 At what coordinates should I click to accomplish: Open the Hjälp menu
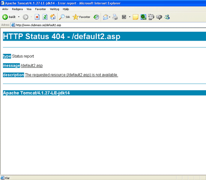coord(66,9)
